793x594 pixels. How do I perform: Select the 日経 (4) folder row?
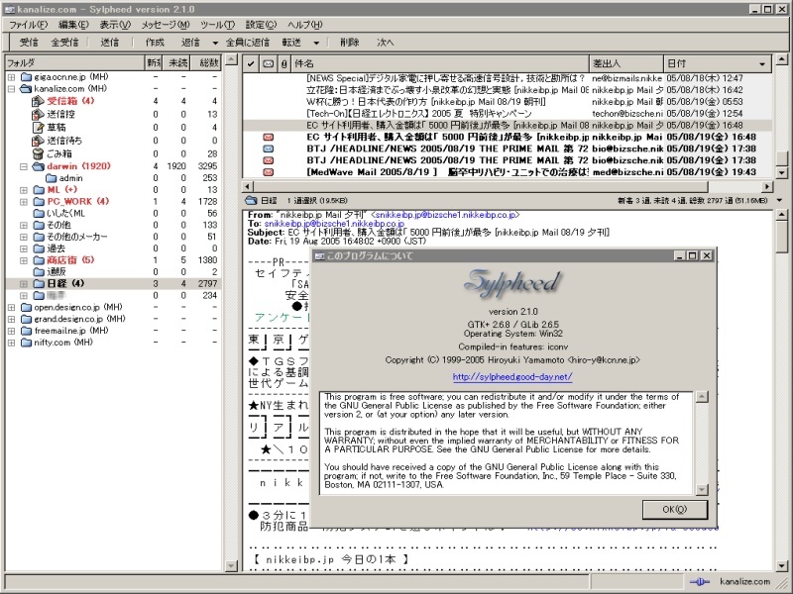click(x=113, y=284)
